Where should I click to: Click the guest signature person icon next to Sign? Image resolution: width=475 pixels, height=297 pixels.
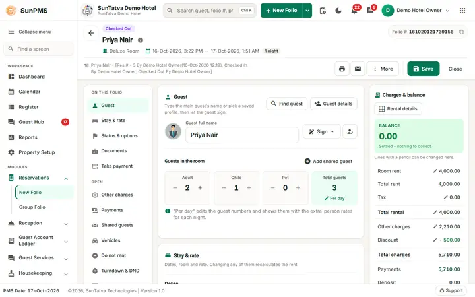point(350,131)
